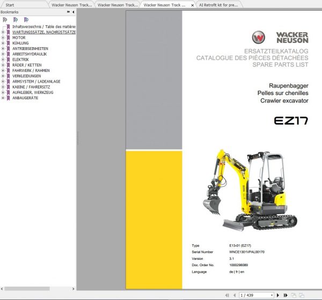This screenshot has width=322, height=300.
Task: Expand the FAHRWERK / RAHMEN bookmark node
Action: tap(3, 70)
